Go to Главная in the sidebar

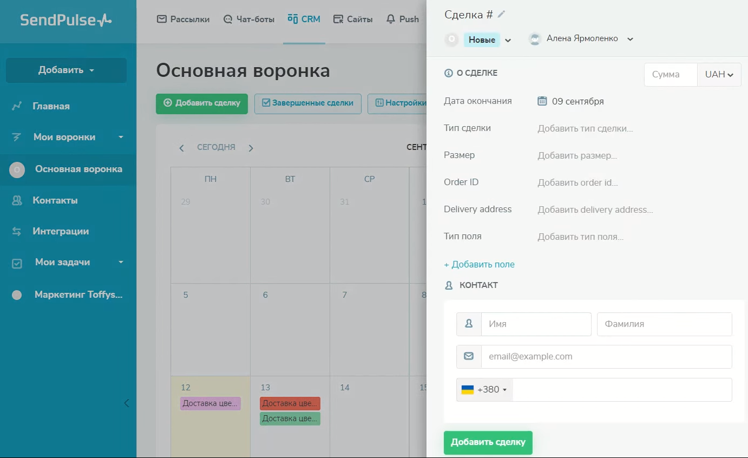click(x=51, y=106)
